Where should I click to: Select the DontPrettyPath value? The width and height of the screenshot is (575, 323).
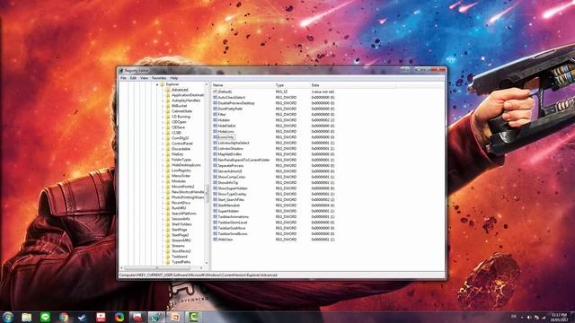(230, 109)
